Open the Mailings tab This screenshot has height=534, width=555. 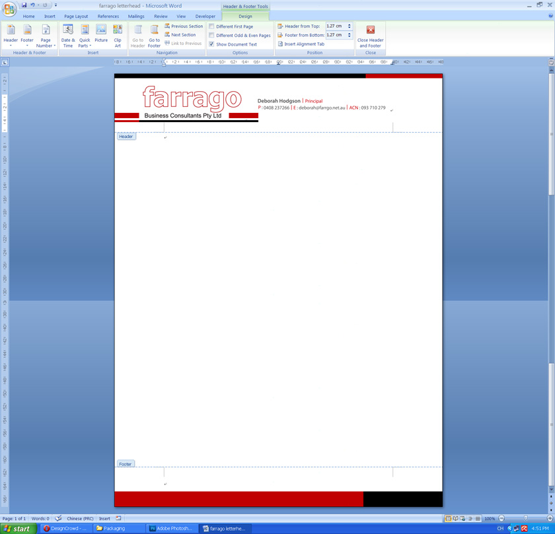pyautogui.click(x=136, y=17)
